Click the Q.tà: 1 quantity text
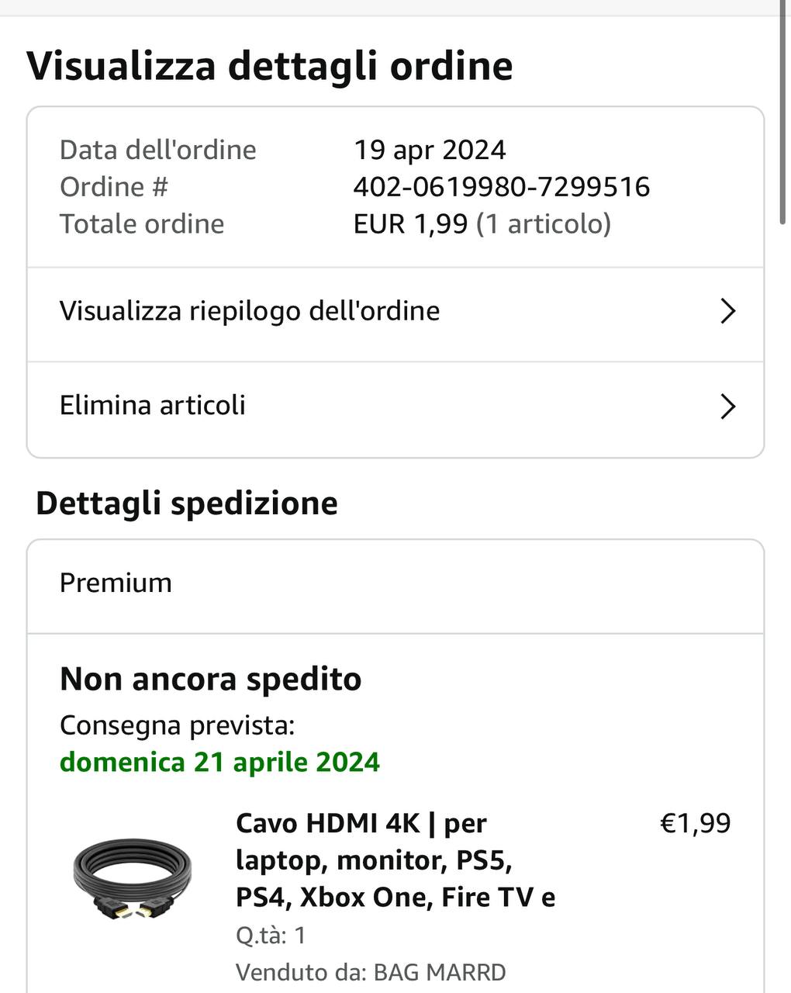 pyautogui.click(x=271, y=935)
